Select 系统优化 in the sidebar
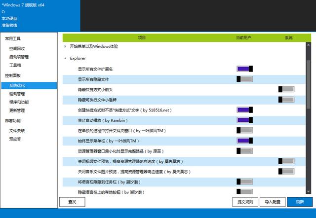Screen dimensions: 316x218 tap(29, 85)
